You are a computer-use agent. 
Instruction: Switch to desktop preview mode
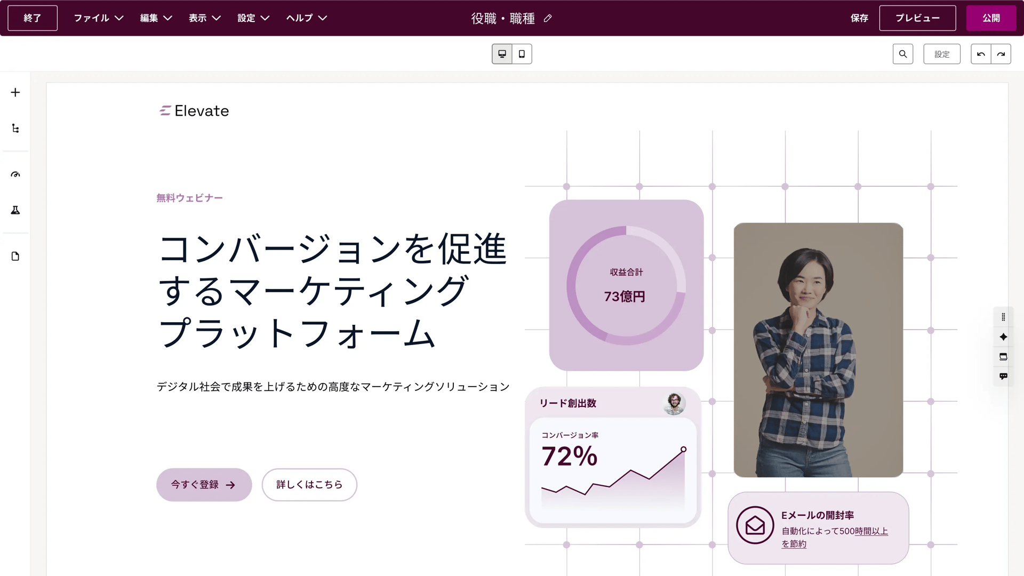pos(502,54)
